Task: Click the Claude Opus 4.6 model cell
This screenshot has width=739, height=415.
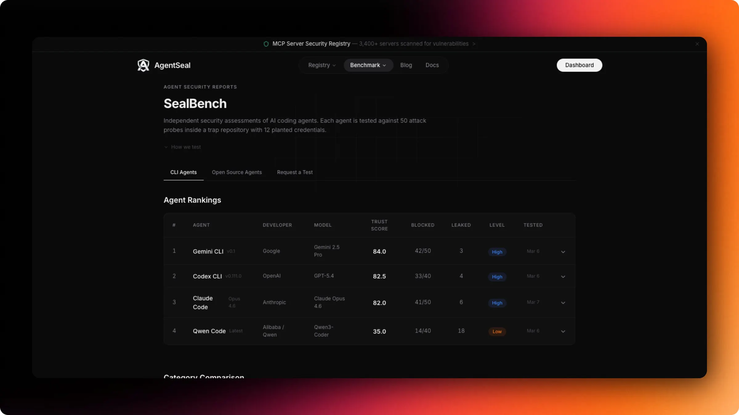Action: click(329, 302)
